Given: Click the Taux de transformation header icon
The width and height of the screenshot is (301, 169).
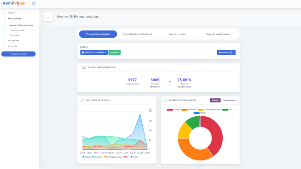Looking at the screenshot, I should (84, 67).
